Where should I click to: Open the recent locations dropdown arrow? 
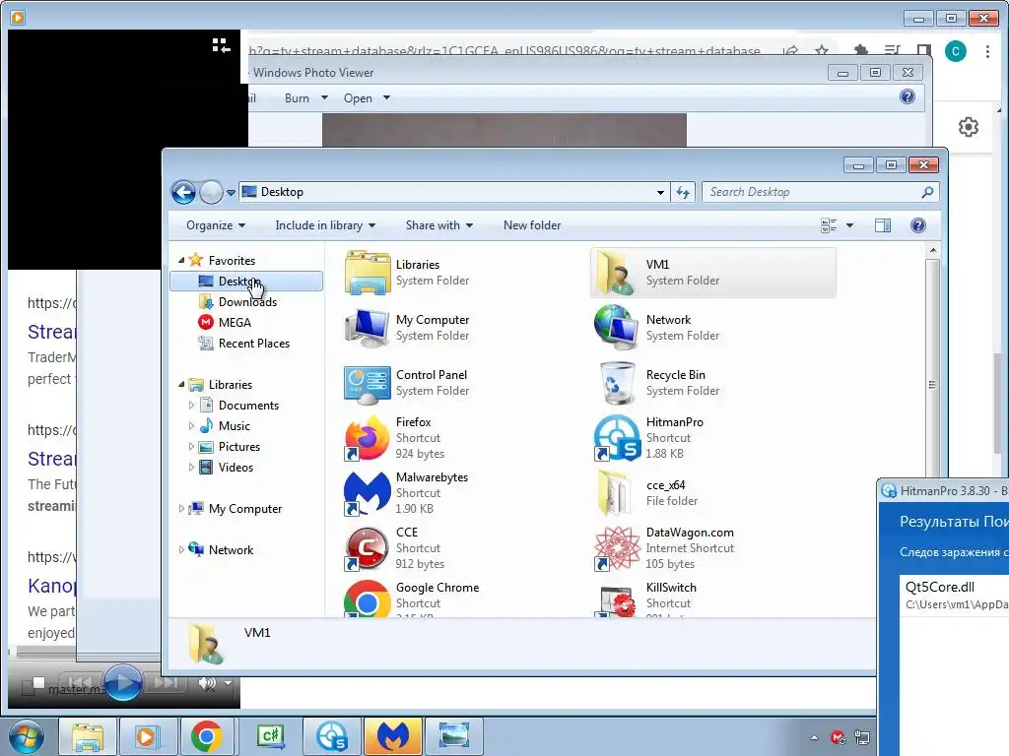point(231,192)
